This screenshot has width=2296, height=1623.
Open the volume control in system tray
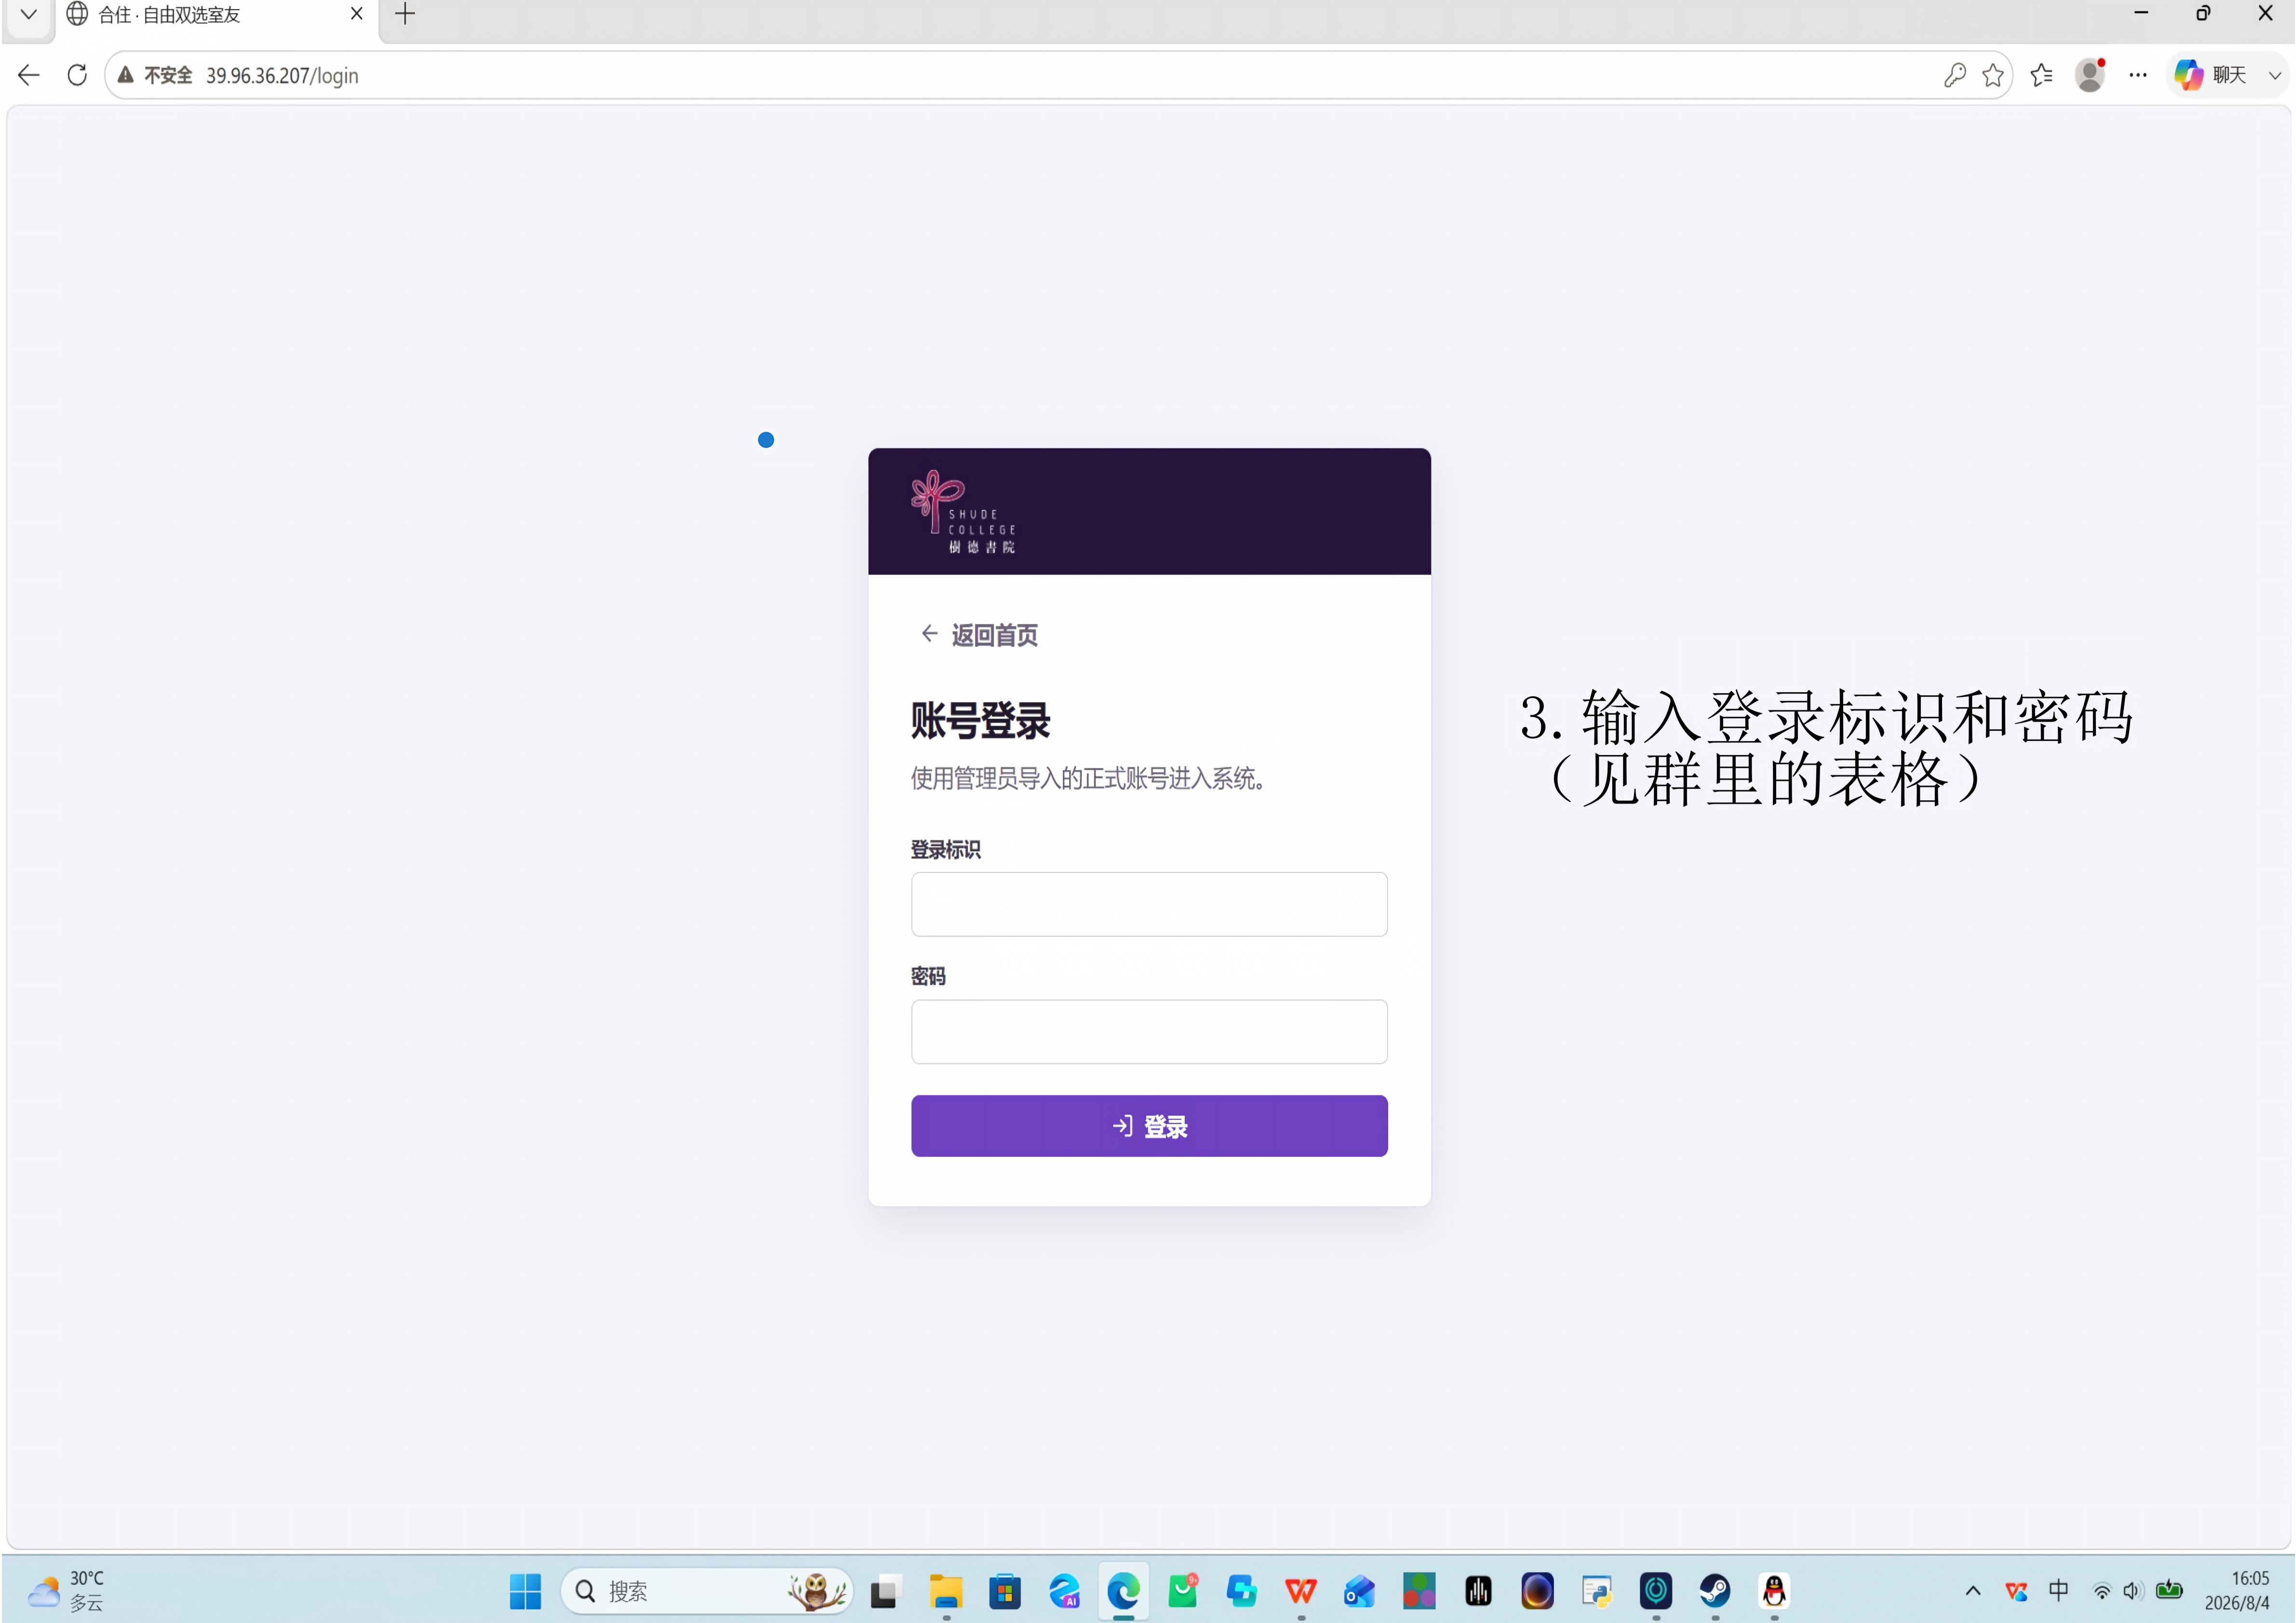(x=2132, y=1590)
